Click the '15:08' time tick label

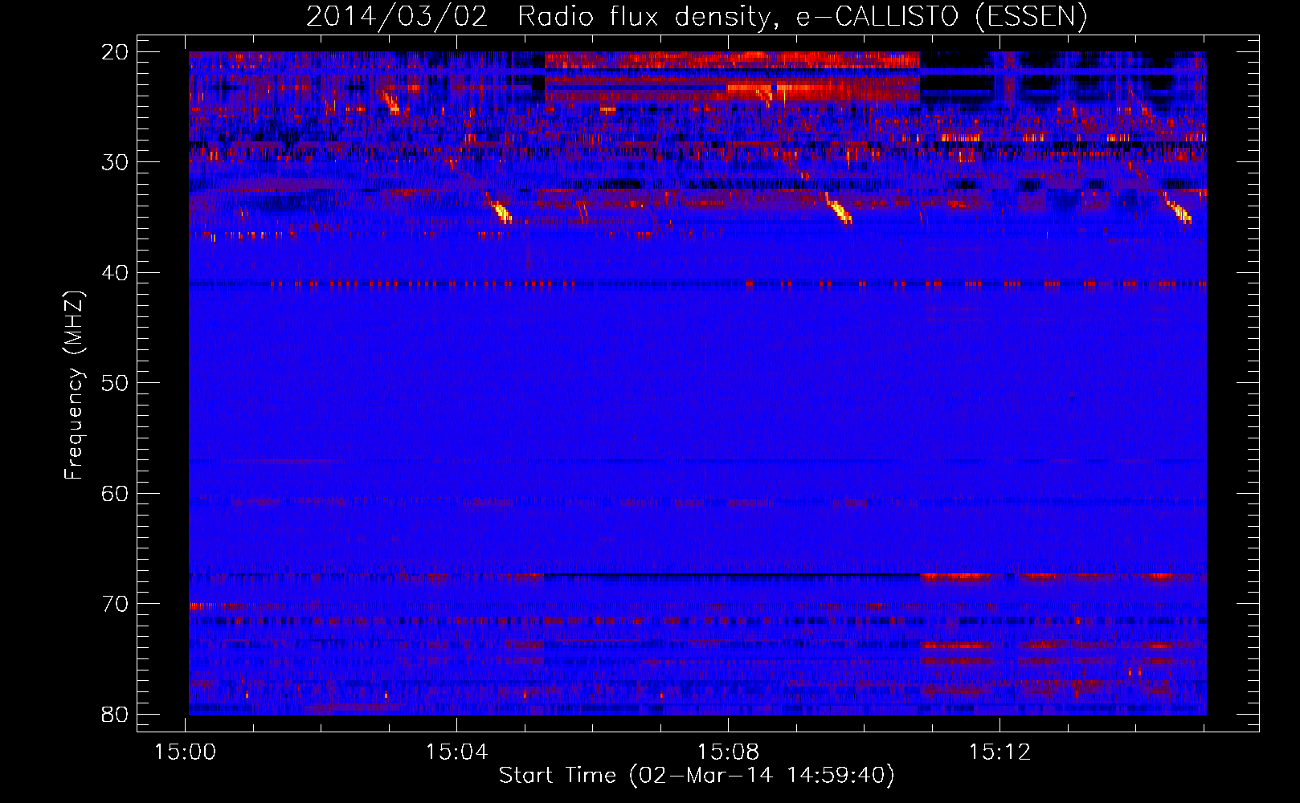[728, 752]
